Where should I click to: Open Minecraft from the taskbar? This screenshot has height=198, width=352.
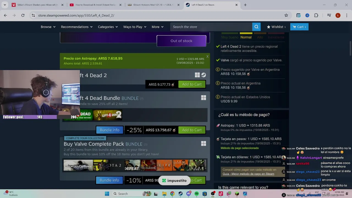coord(237,194)
